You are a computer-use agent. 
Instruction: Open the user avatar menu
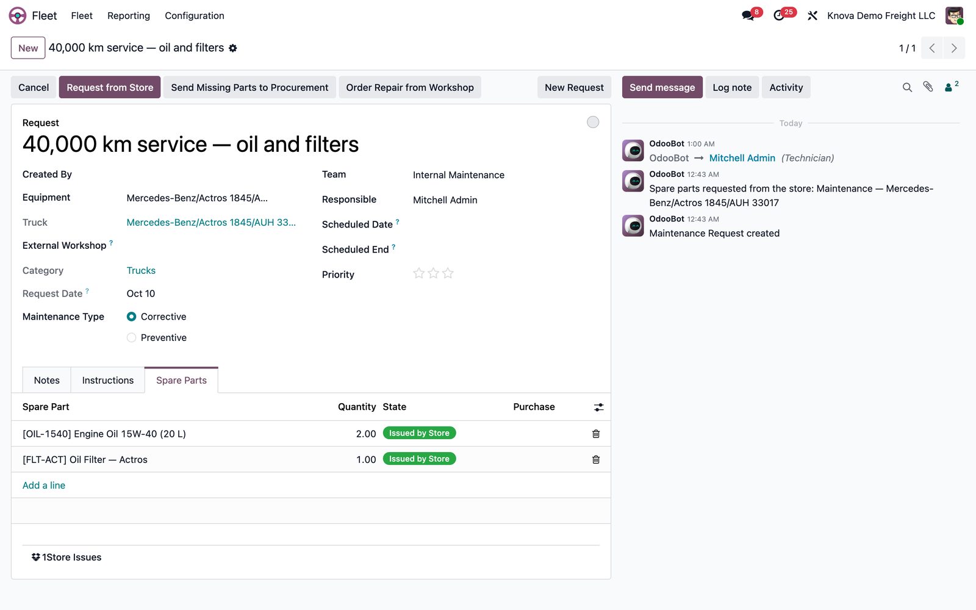coord(954,16)
